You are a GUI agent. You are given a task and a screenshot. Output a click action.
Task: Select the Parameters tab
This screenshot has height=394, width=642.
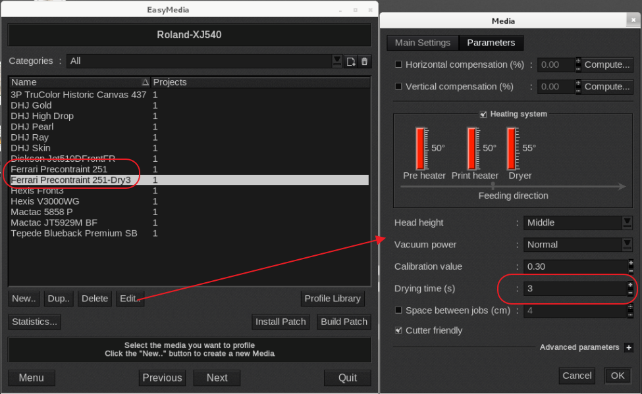(491, 42)
